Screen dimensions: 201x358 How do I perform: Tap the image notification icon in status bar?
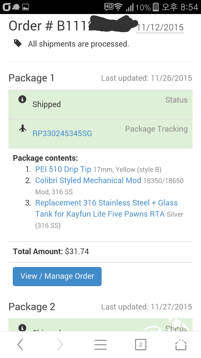coord(26,7)
